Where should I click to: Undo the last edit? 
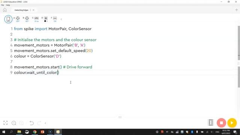point(31,123)
